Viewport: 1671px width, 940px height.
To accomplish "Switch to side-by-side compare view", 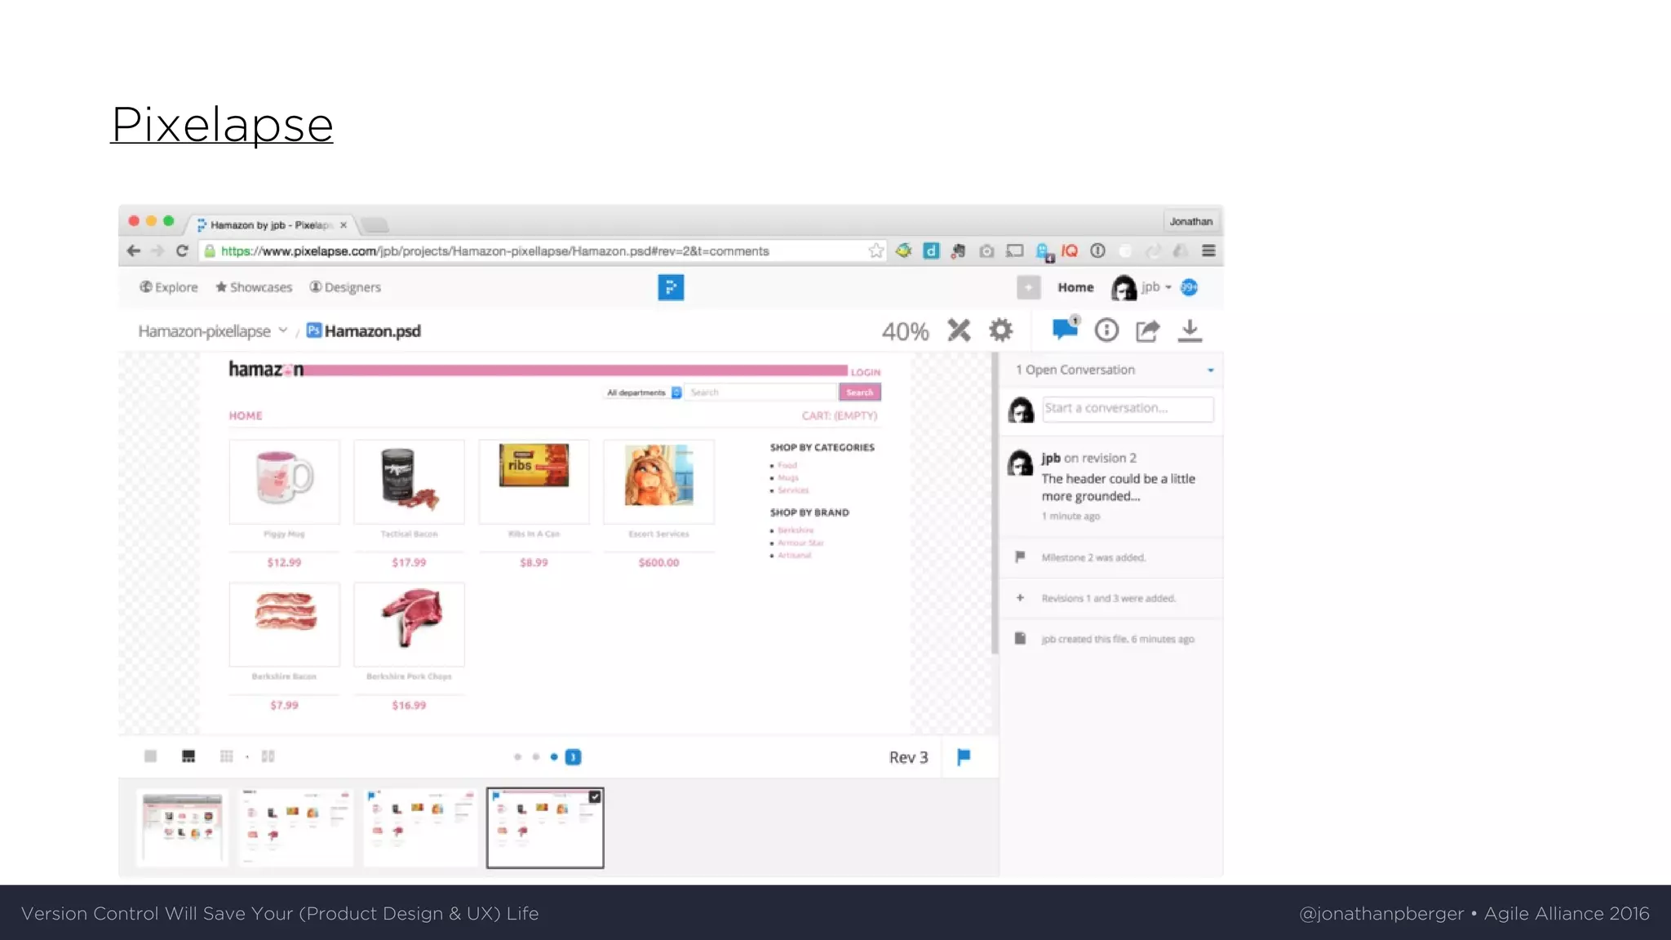I will pos(268,757).
